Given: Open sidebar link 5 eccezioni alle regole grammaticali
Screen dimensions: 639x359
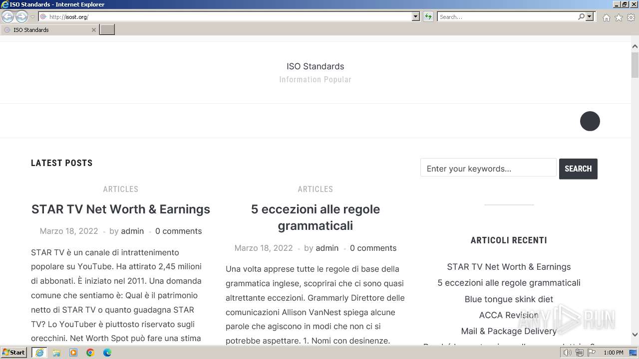Looking at the screenshot, I should click(509, 283).
